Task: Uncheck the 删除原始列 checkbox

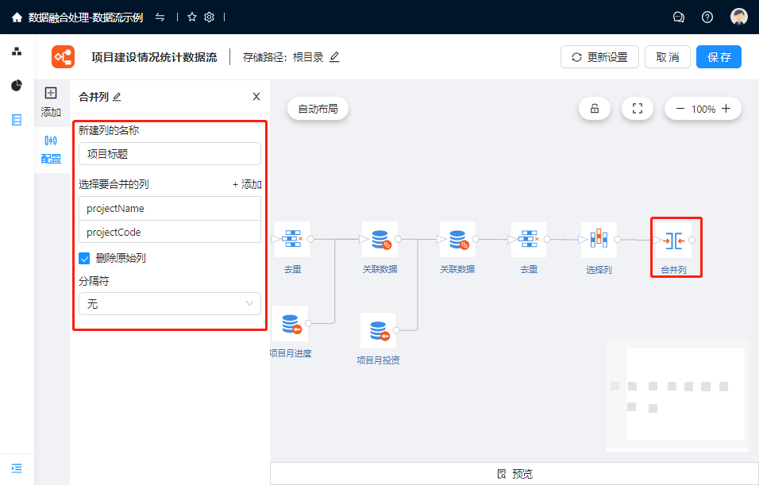Action: click(x=84, y=258)
